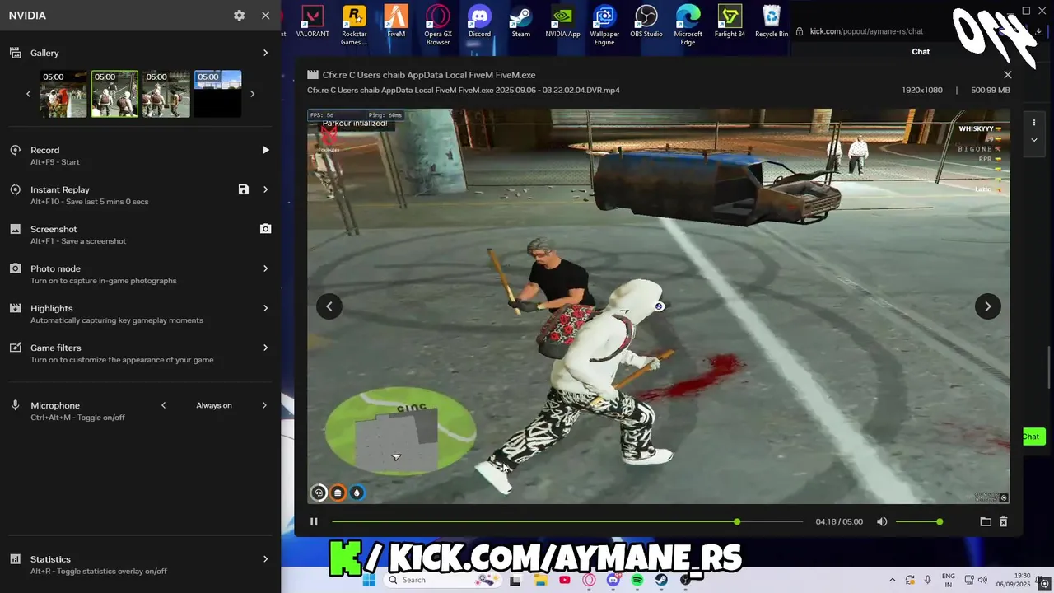This screenshot has width=1054, height=593.
Task: Click the Highlights menu entry
Action: [x=140, y=314]
